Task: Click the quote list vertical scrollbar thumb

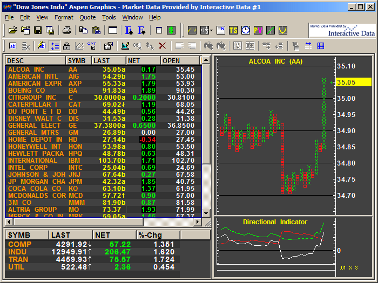Action: click(206, 114)
